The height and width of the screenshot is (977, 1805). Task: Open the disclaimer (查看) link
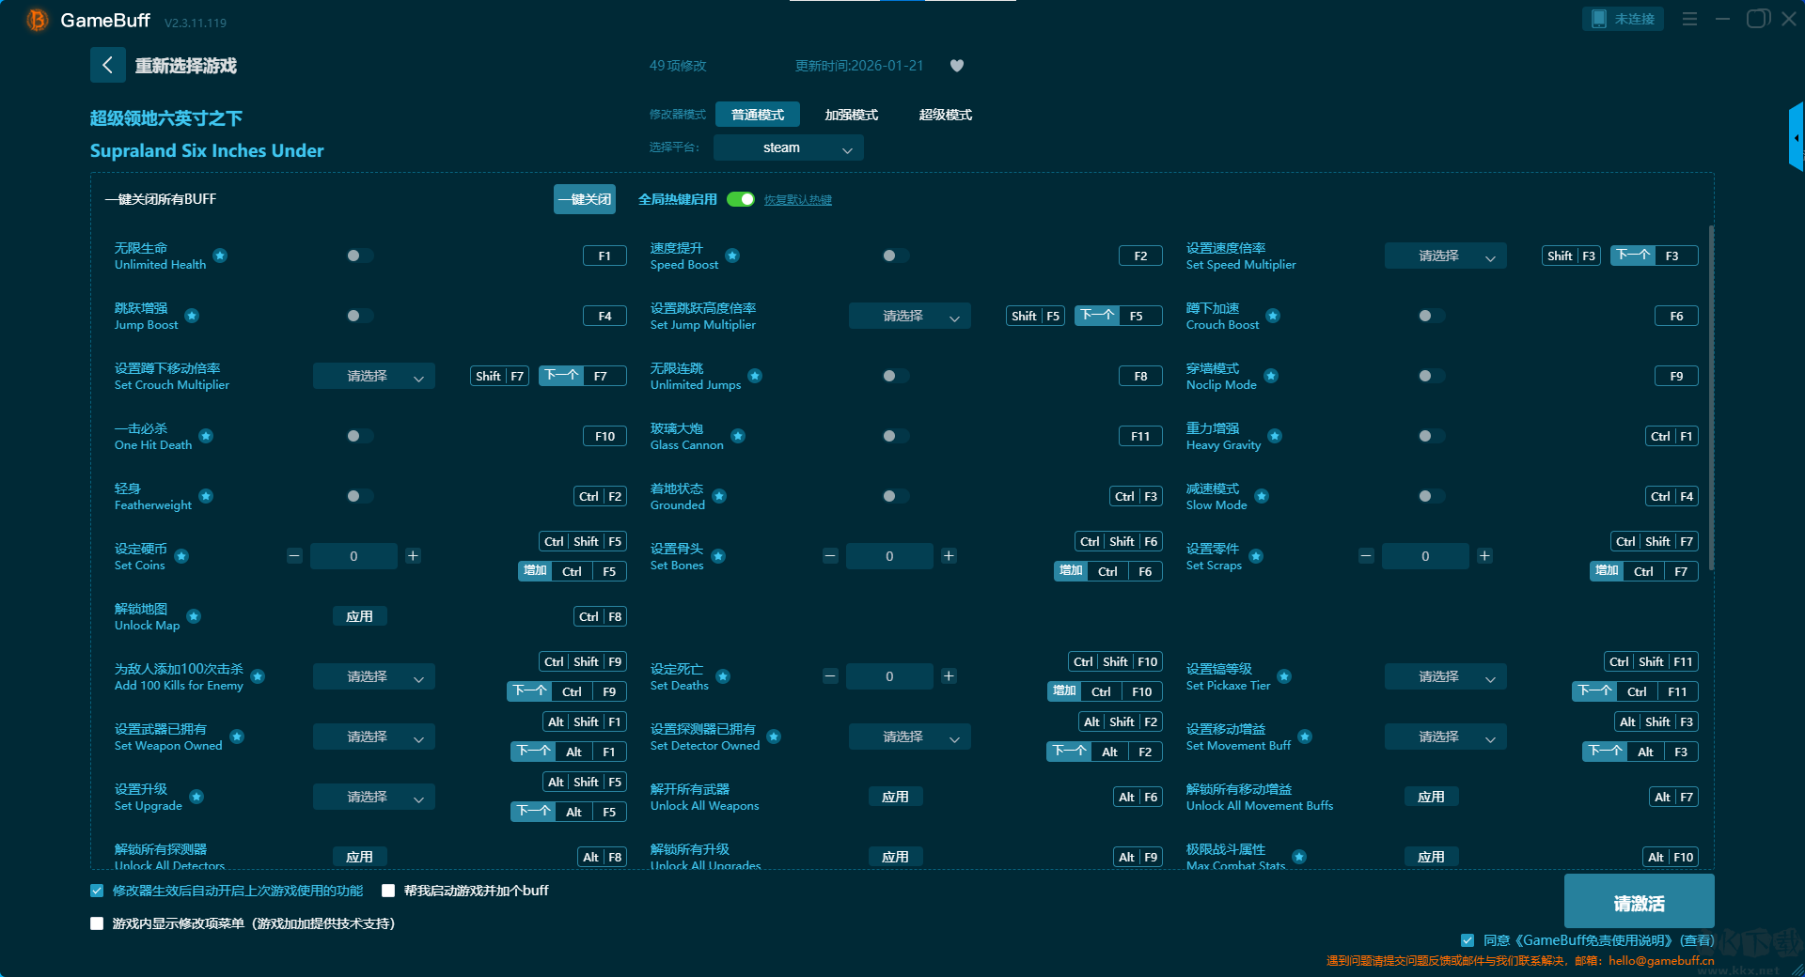click(x=1698, y=940)
